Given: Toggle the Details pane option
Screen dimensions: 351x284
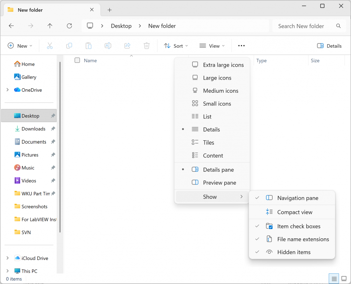Looking at the screenshot, I should (212, 170).
